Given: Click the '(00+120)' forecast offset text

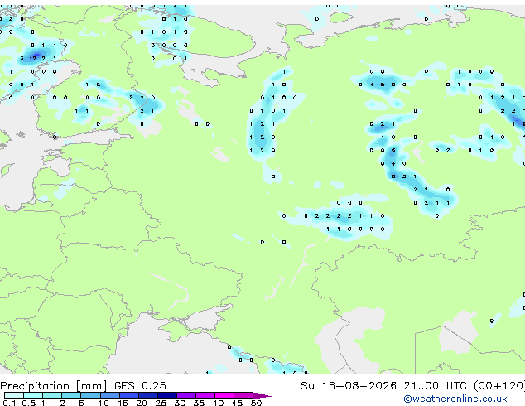Looking at the screenshot, I should 499,386.
